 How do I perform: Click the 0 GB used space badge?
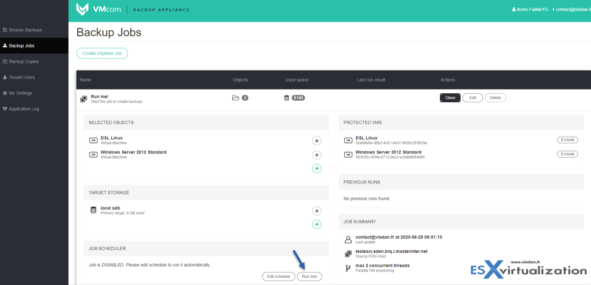pyautogui.click(x=298, y=98)
